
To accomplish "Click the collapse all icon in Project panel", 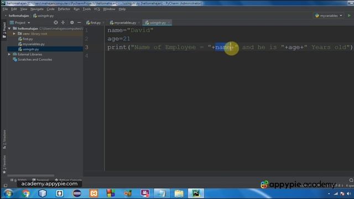I will [63, 23].
